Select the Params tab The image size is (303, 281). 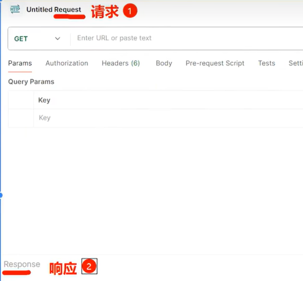click(20, 63)
